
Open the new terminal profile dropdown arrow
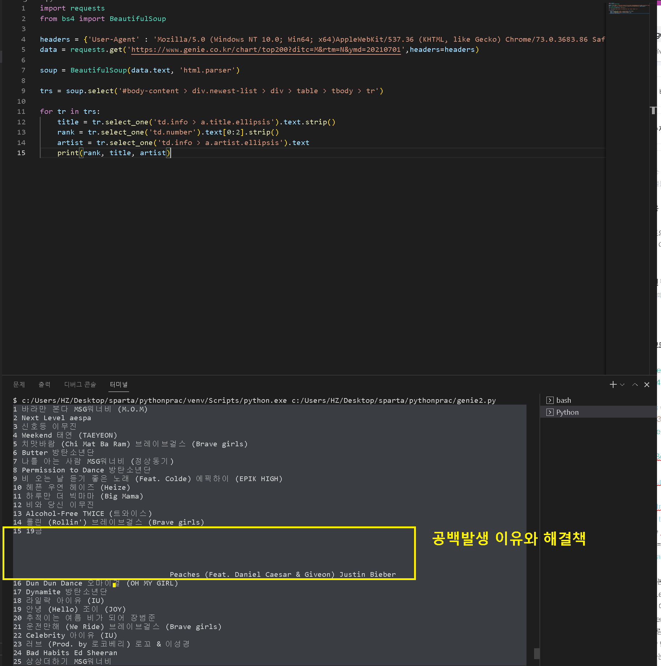click(622, 385)
